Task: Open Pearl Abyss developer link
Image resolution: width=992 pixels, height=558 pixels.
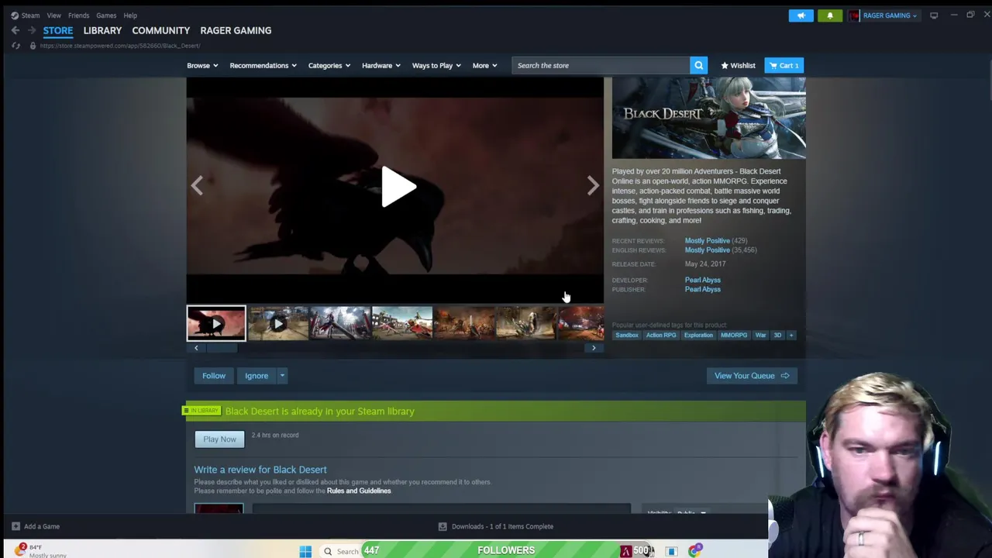Action: click(702, 280)
